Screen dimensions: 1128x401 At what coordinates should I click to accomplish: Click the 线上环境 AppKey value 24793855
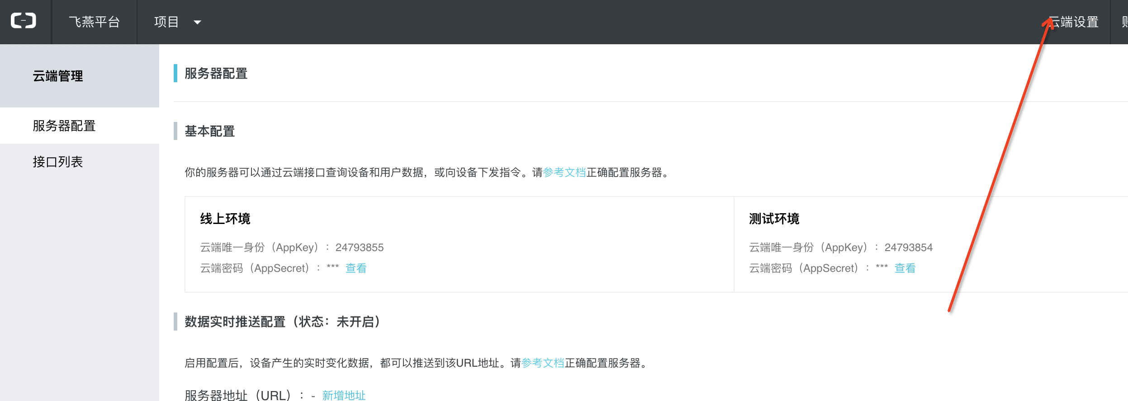click(x=359, y=247)
